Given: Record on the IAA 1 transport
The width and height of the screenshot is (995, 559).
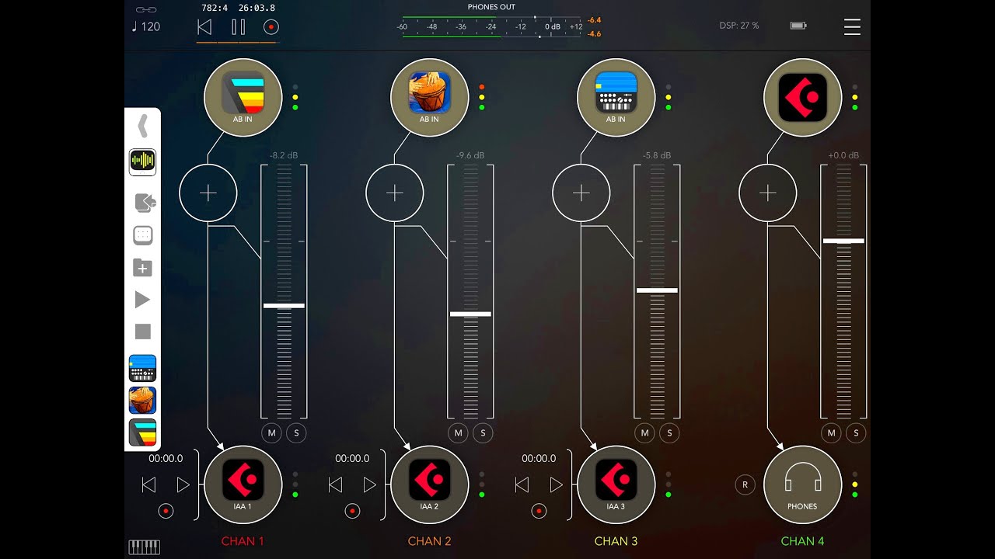Looking at the screenshot, I should 166,511.
